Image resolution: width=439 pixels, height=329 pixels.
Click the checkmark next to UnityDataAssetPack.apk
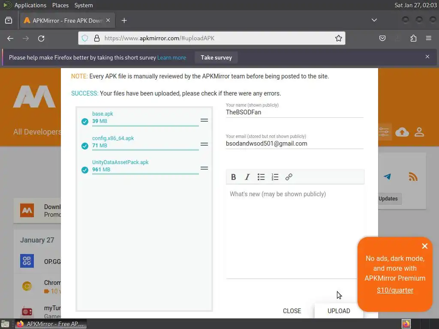point(85,170)
